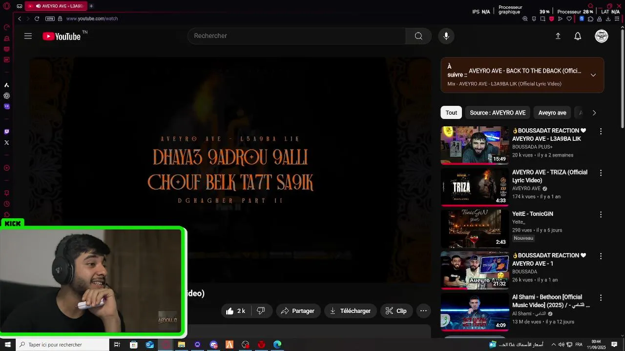The width and height of the screenshot is (625, 351).
Task: Open Twitch in Opera sidebar
Action: click(6, 132)
